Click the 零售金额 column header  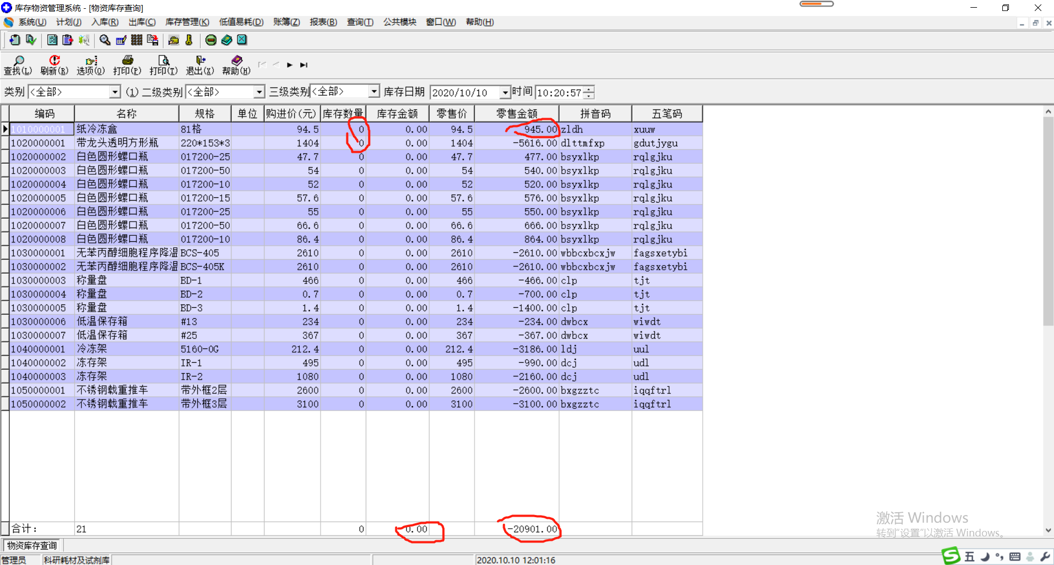point(516,114)
